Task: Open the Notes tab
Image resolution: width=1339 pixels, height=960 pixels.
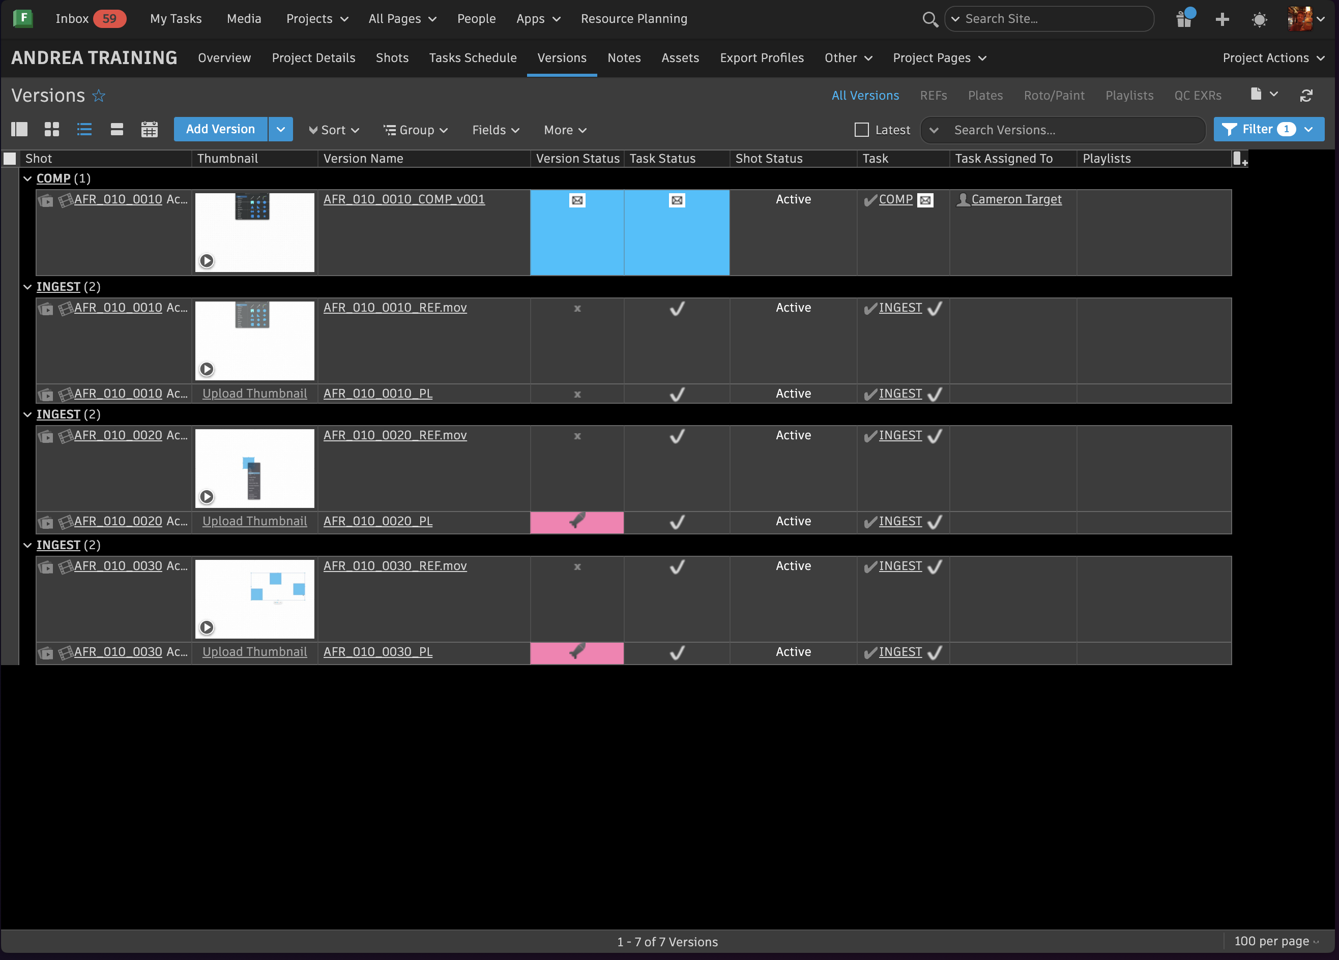Action: [x=623, y=58]
